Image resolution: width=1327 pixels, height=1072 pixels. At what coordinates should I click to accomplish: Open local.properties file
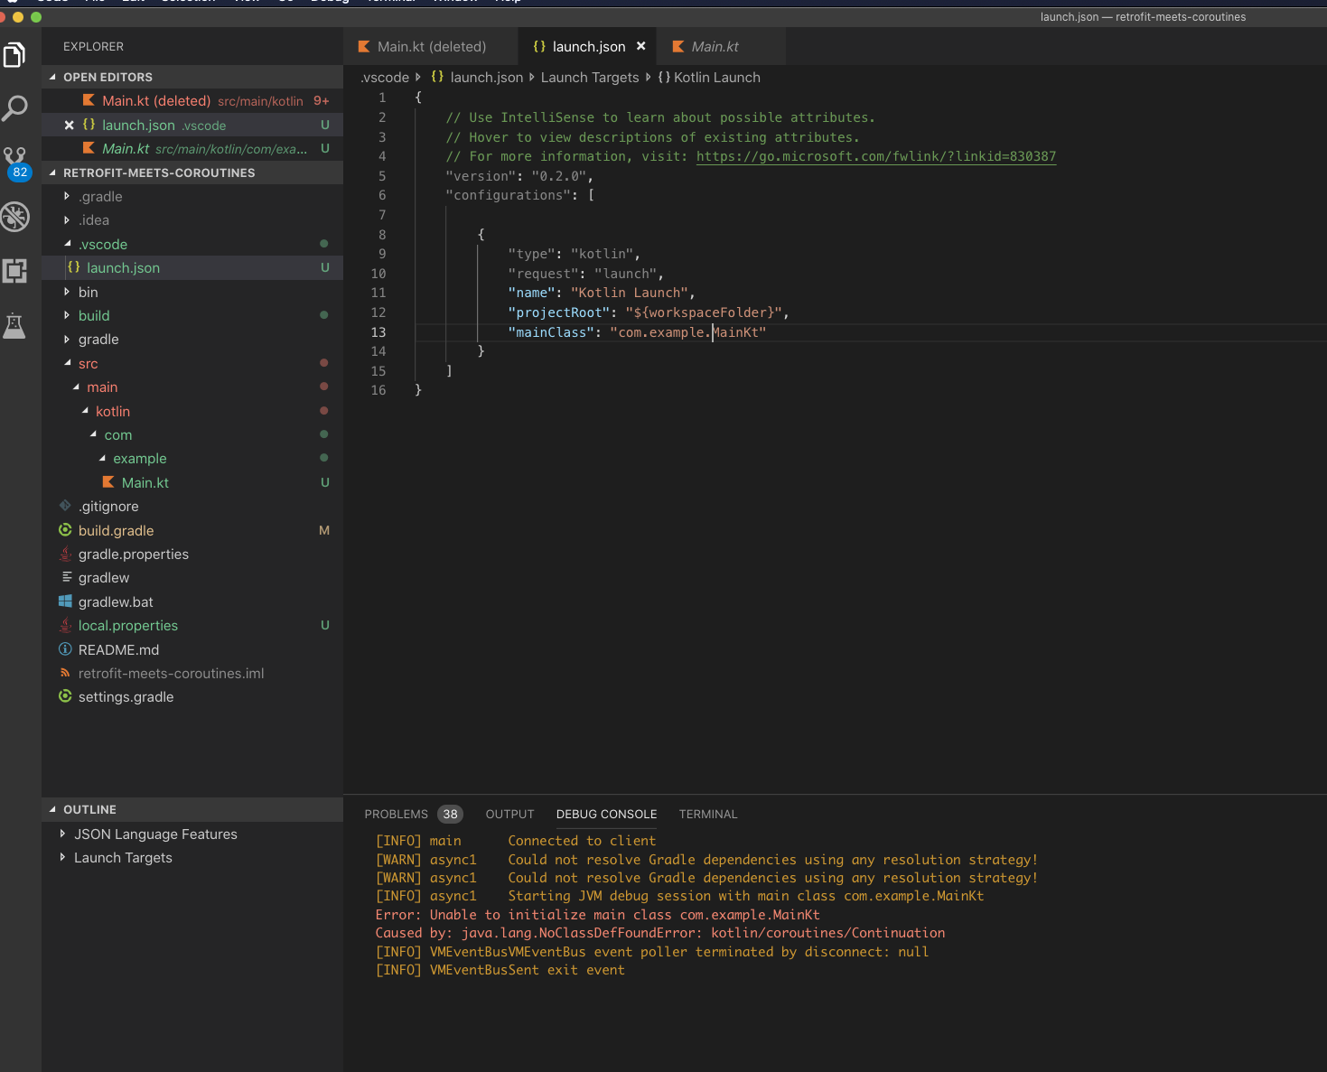pos(192,625)
